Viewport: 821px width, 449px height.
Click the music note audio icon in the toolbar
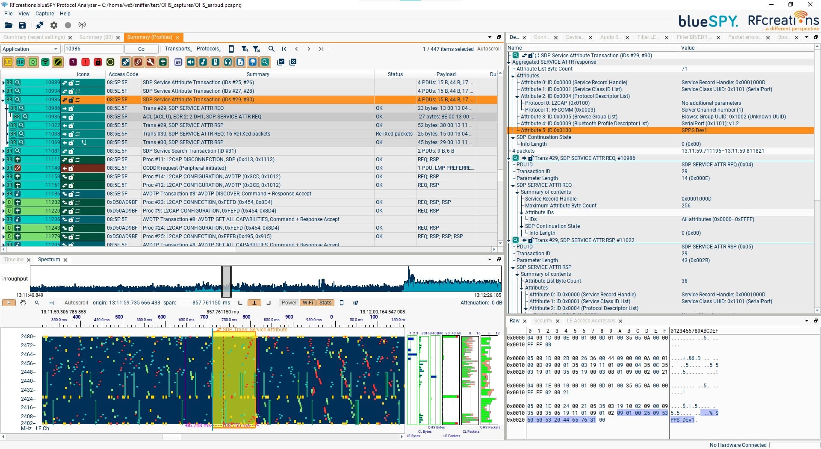[203, 62]
